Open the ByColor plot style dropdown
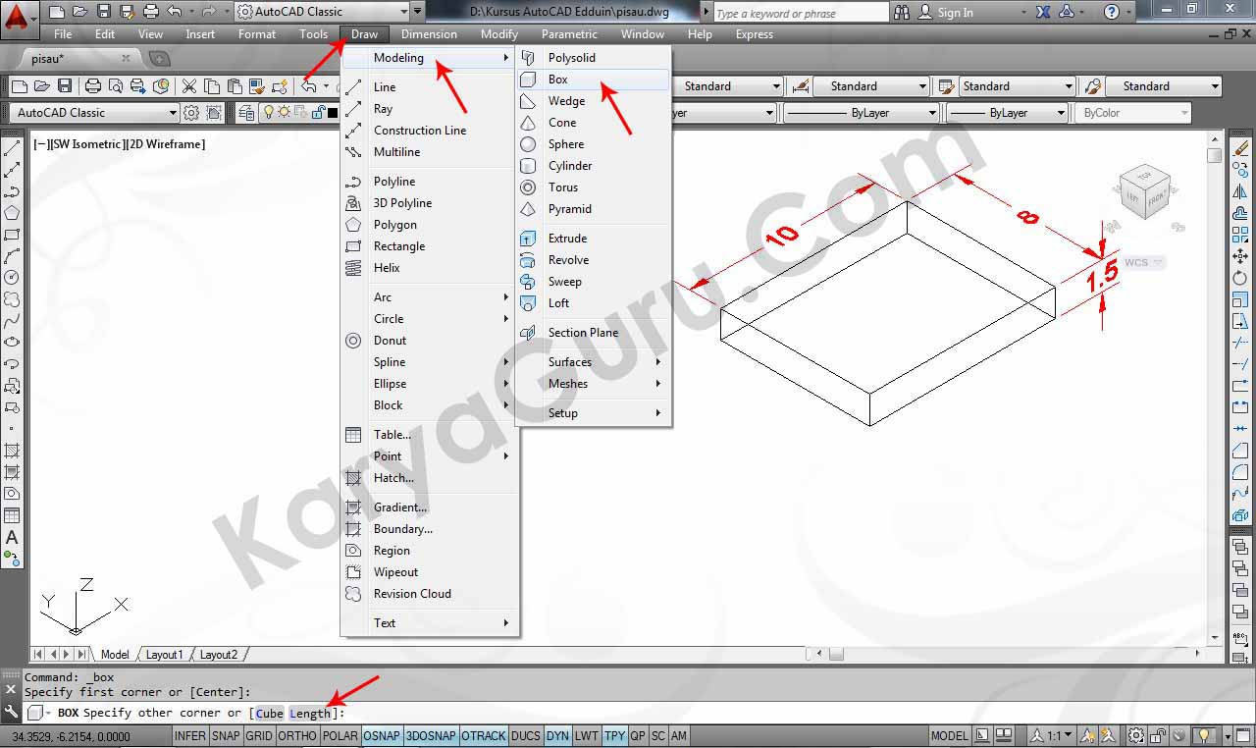Viewport: 1256px width, 748px height. tap(1134, 113)
